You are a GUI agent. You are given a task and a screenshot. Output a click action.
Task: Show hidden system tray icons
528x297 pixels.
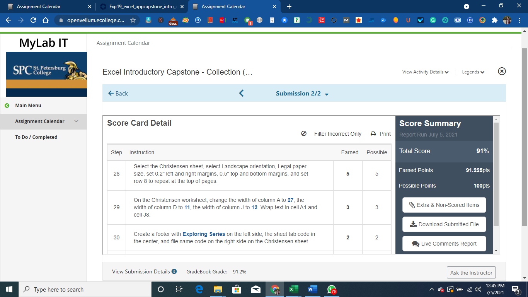tap(431, 289)
